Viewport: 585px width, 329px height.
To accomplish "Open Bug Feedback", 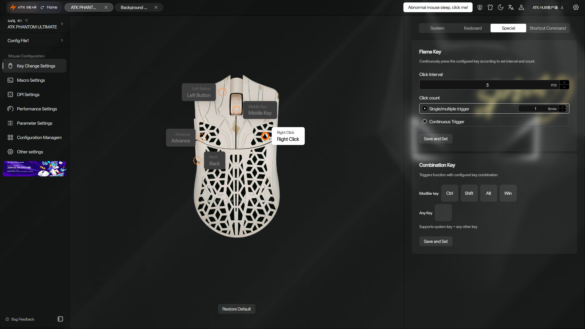I will [20, 319].
